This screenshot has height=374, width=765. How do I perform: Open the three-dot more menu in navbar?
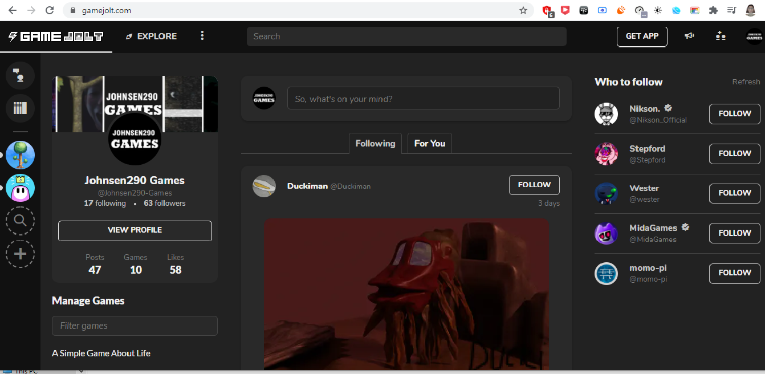coord(202,36)
